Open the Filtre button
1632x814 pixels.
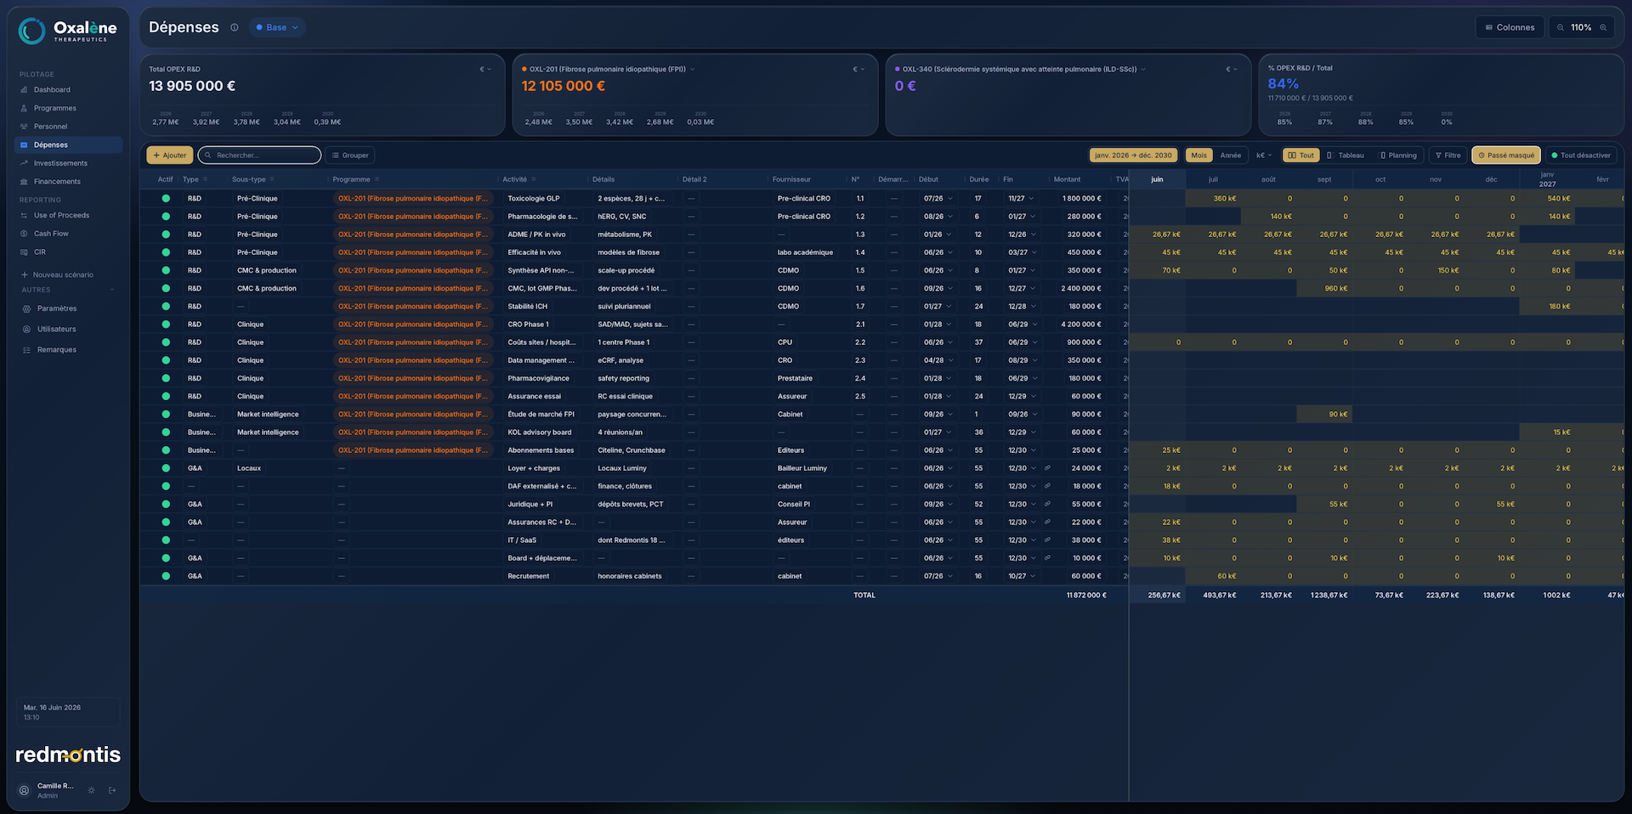[x=1448, y=155]
